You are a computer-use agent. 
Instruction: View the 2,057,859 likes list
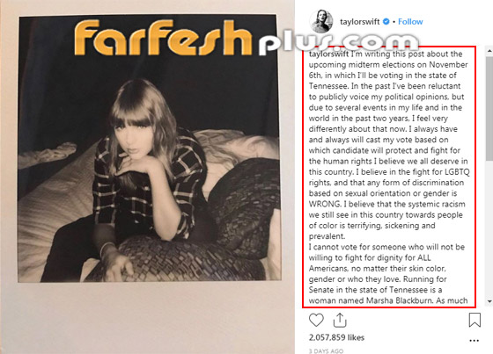(336, 337)
